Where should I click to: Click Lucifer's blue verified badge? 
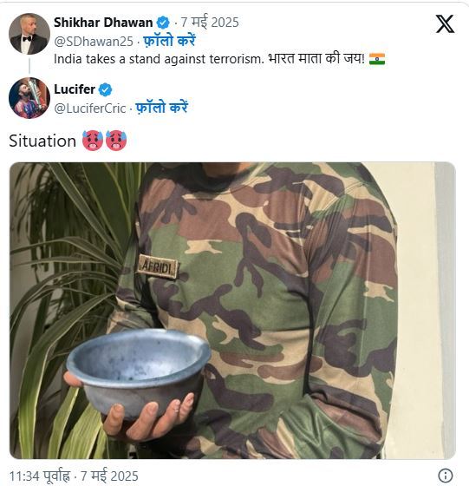pyautogui.click(x=105, y=89)
